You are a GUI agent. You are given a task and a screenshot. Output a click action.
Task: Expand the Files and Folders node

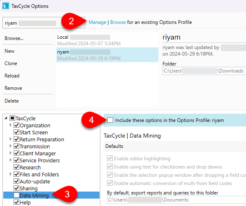coord(10,174)
